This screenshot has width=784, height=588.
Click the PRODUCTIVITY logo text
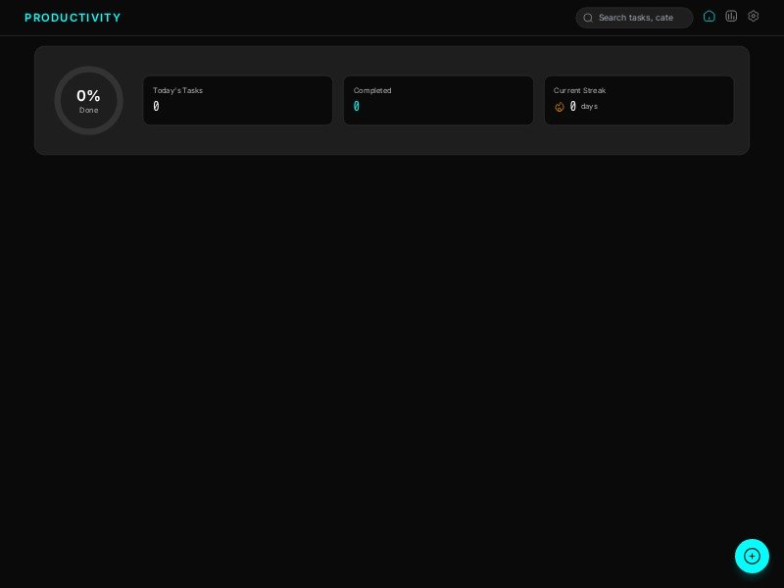pyautogui.click(x=73, y=18)
